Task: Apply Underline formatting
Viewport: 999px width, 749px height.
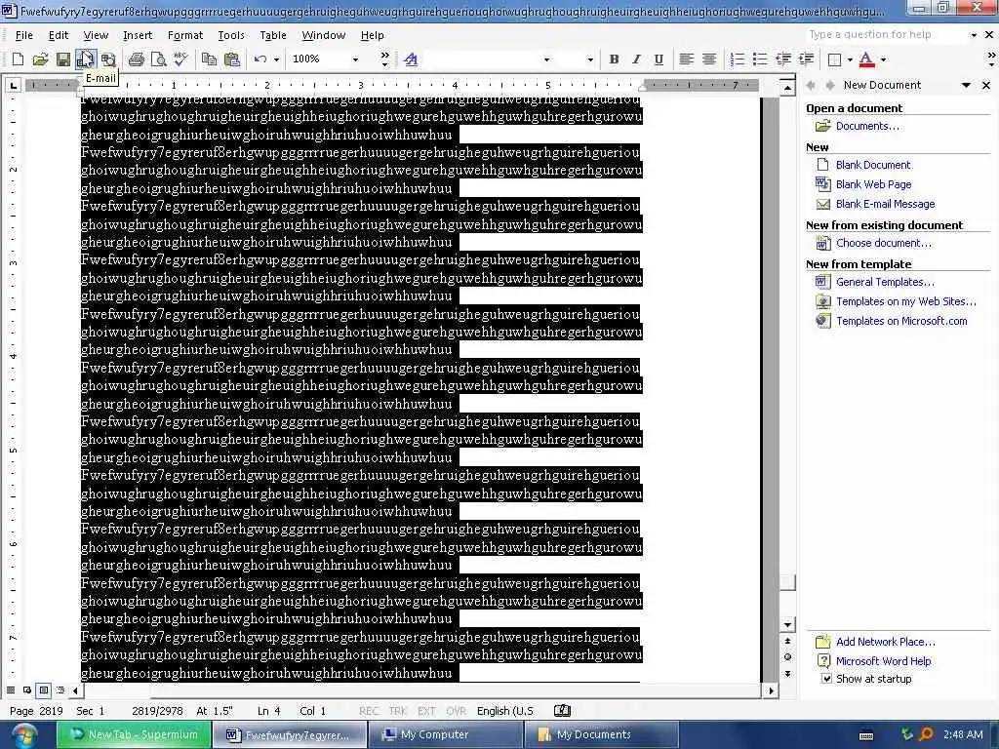Action: pos(659,59)
